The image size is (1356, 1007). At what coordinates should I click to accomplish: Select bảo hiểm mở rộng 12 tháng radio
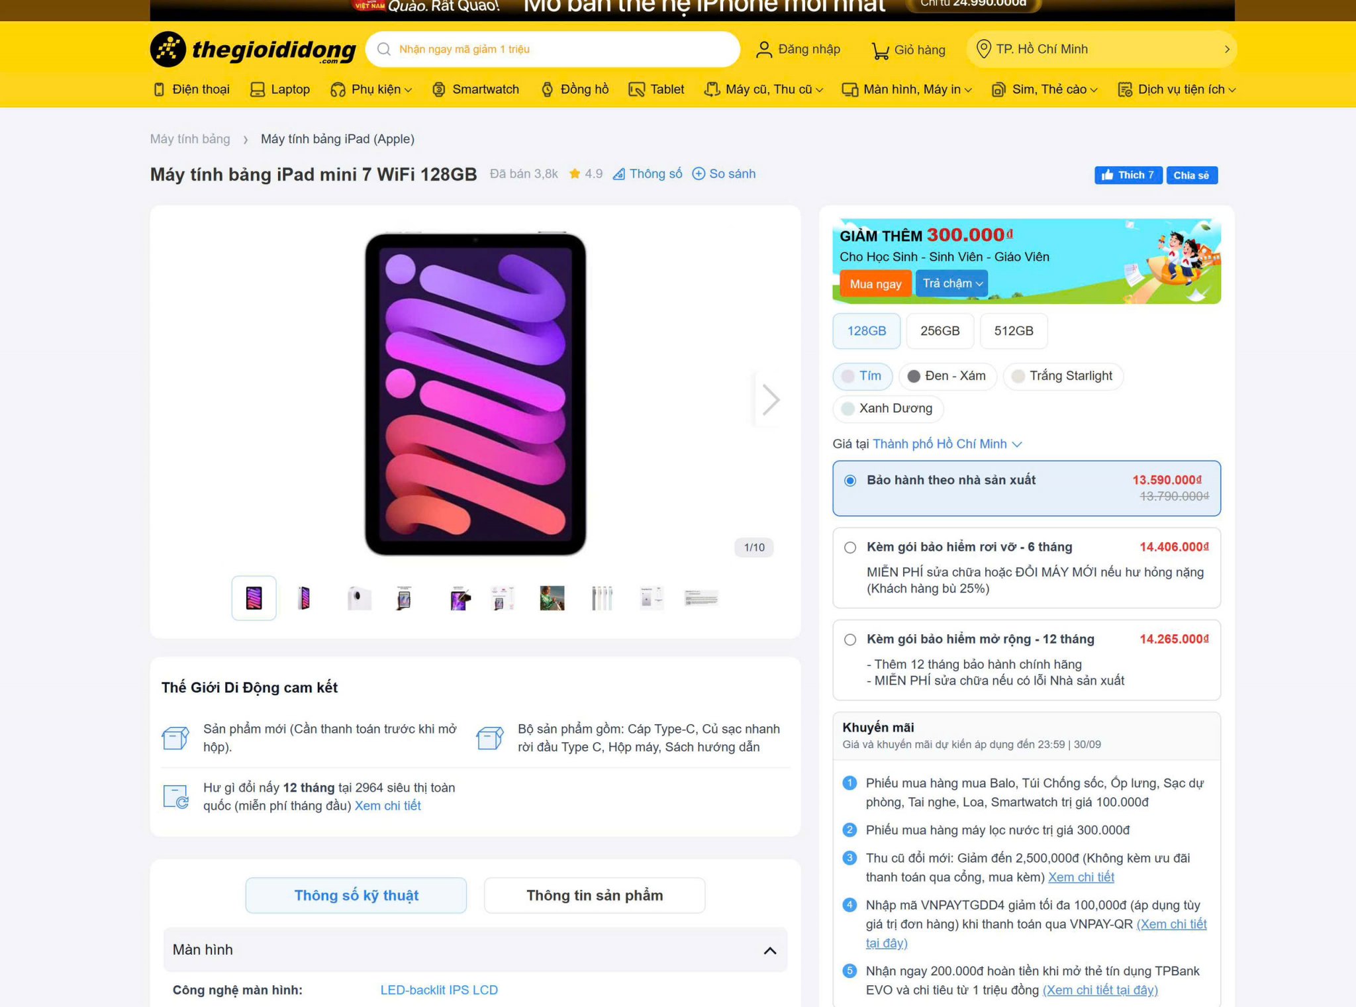(x=850, y=640)
